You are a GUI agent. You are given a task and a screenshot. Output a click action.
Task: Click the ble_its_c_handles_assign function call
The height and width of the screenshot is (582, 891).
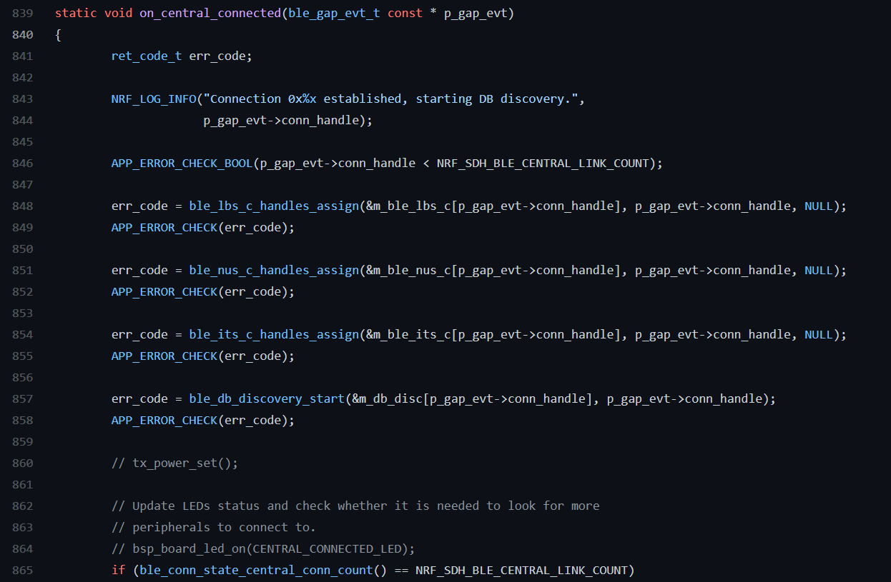pos(274,335)
